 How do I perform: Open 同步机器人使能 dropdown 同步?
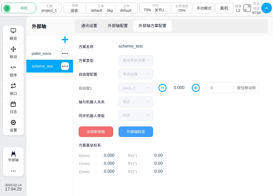pos(136,116)
